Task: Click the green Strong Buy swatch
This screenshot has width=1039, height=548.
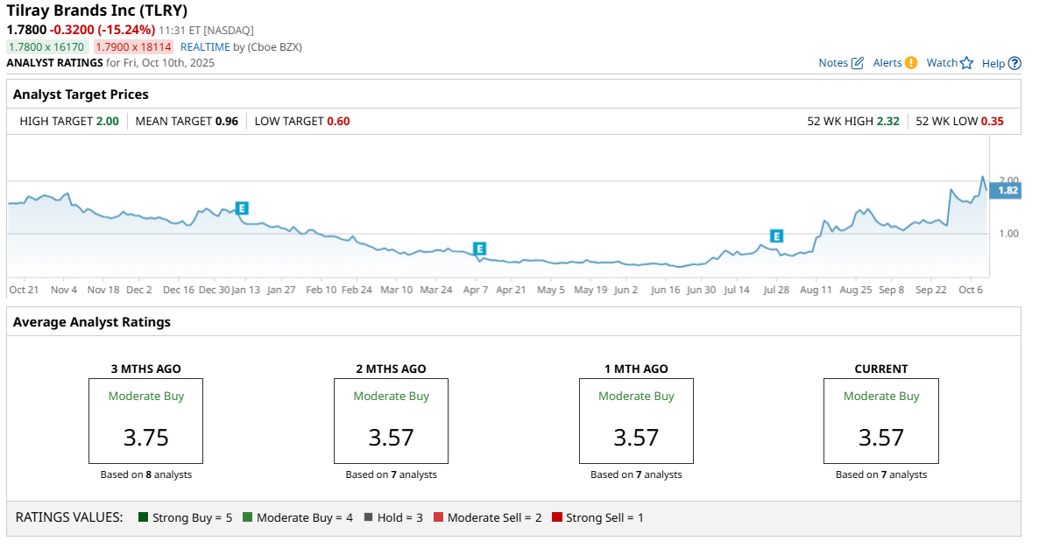Action: [143, 516]
